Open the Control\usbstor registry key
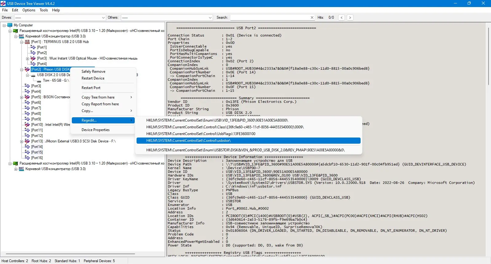 click(x=249, y=141)
